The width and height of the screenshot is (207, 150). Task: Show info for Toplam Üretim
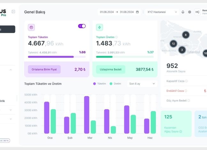(116, 37)
